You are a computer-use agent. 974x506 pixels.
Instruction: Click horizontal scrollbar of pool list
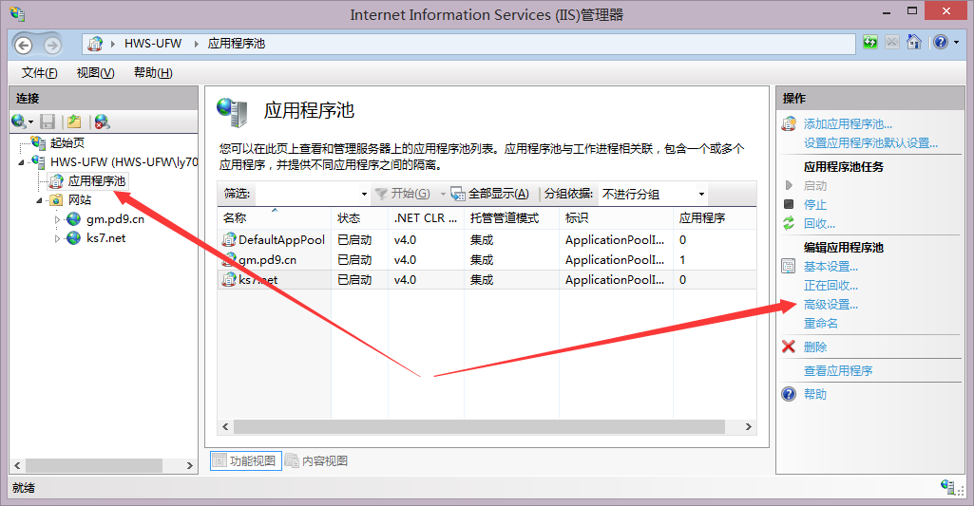click(x=479, y=426)
